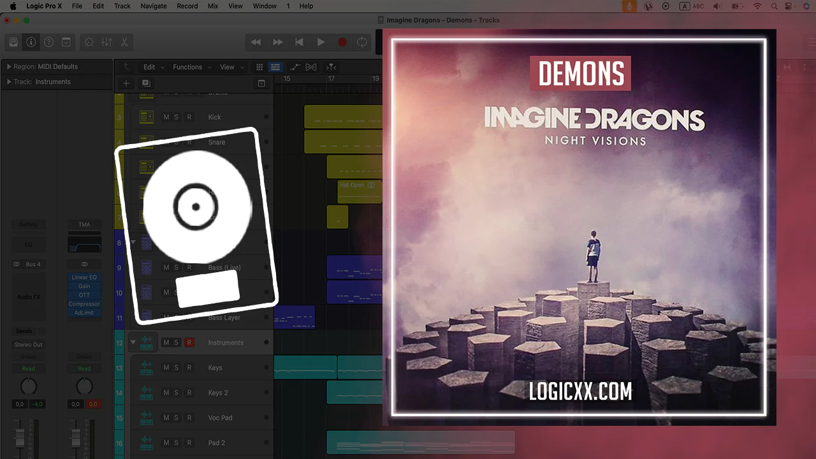This screenshot has width=816, height=459.
Task: Open macOS Spotlight search icon
Action: pos(774,6)
